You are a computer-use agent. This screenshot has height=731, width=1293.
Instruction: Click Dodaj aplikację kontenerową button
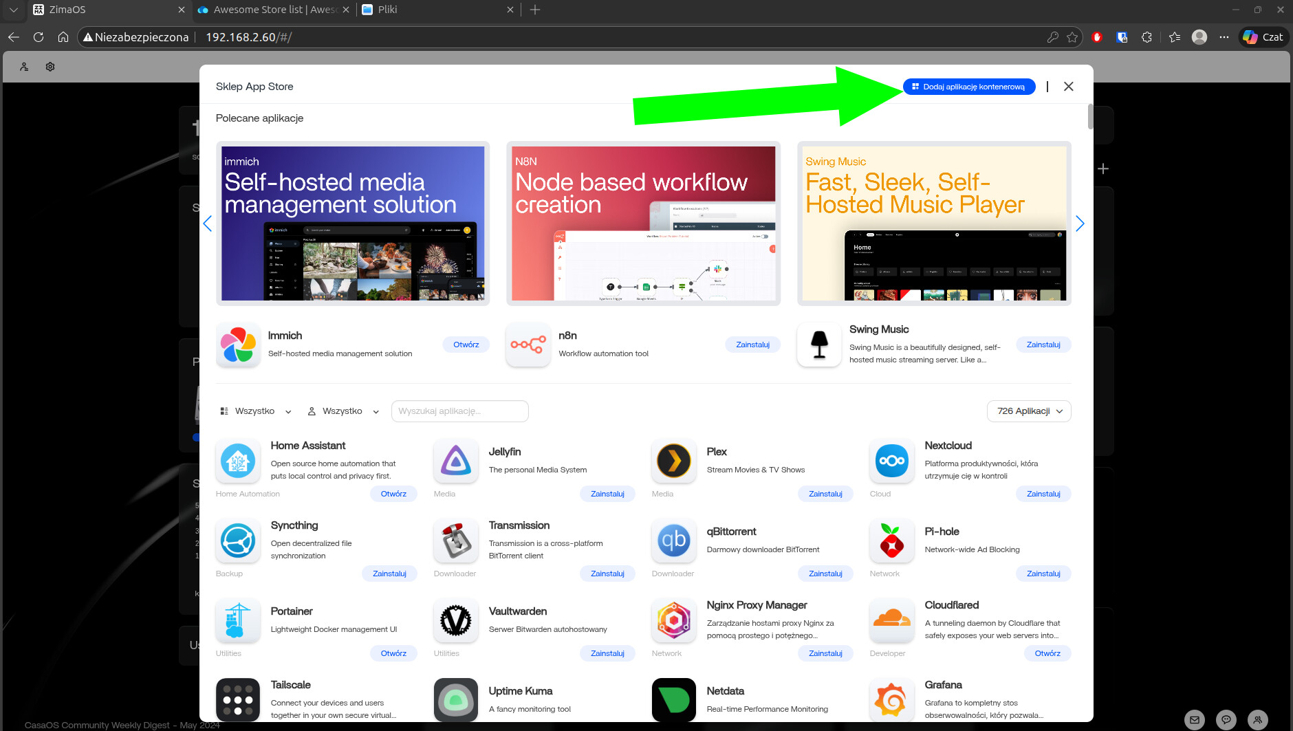[x=968, y=87]
